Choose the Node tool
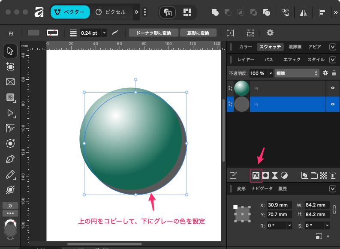 click(x=10, y=113)
